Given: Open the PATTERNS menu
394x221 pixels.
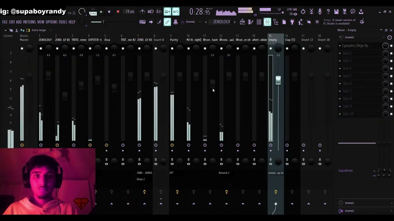Looking at the screenshot, I should click(29, 22).
